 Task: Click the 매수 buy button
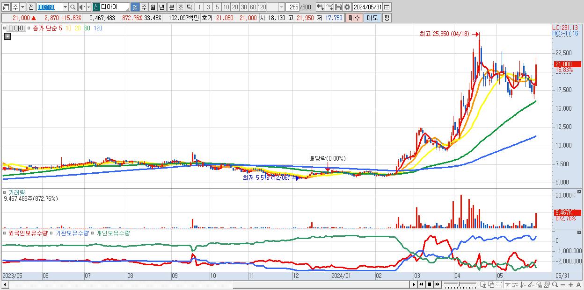point(354,18)
